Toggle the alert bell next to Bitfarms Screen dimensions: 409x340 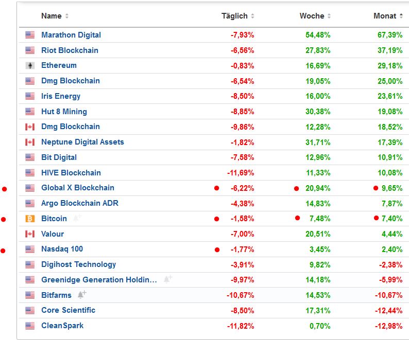point(81,295)
